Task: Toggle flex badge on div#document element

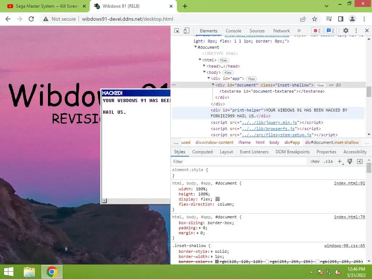Action: (x=320, y=85)
